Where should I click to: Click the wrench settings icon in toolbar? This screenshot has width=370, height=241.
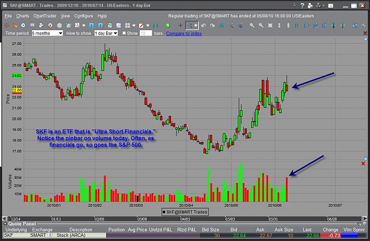363,25
